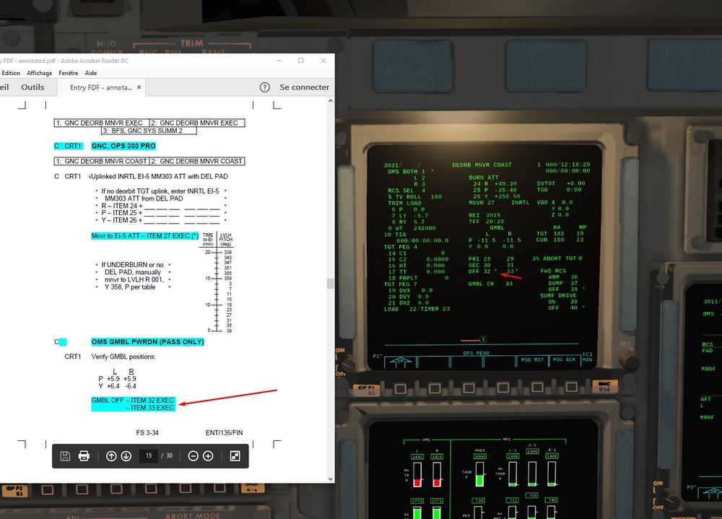Click the RCS SEL 4 entry
Image resolution: width=722 pixels, height=519 pixels.
pyautogui.click(x=406, y=190)
